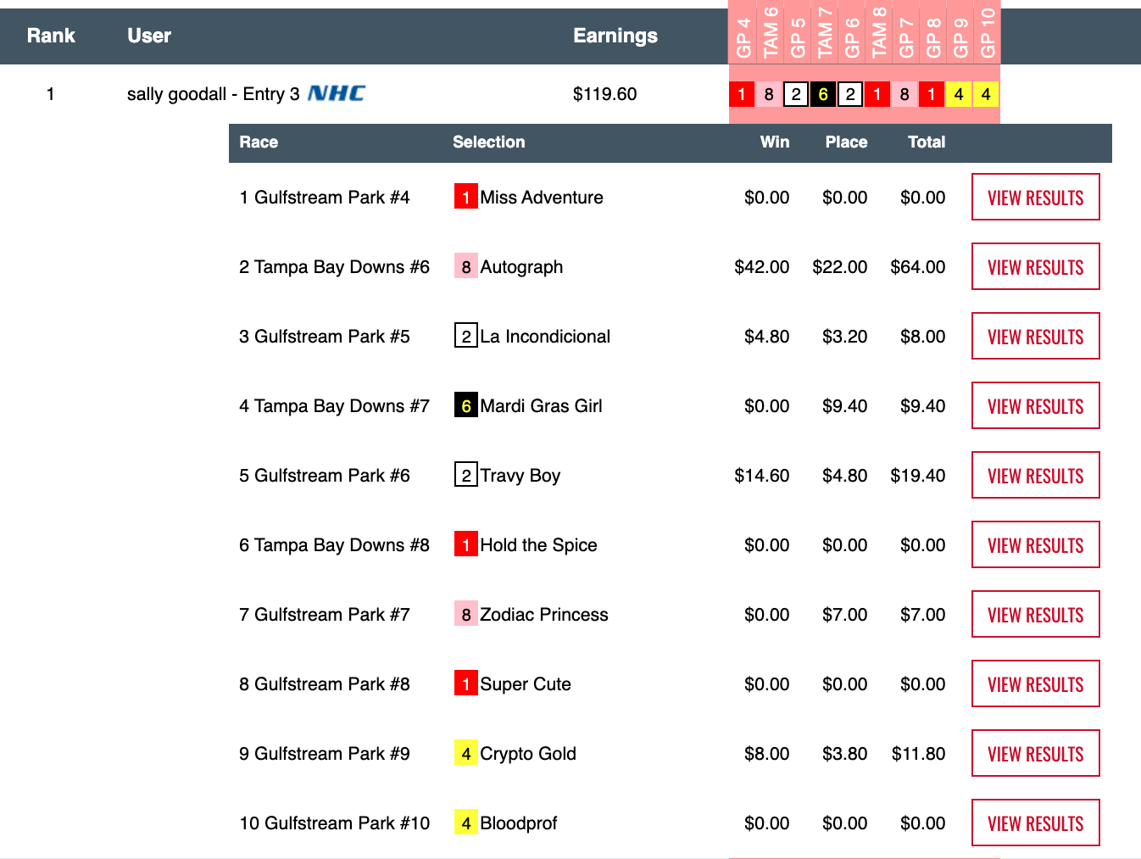The height and width of the screenshot is (859, 1141).
Task: Select the Earnings column header
Action: pyautogui.click(x=615, y=36)
